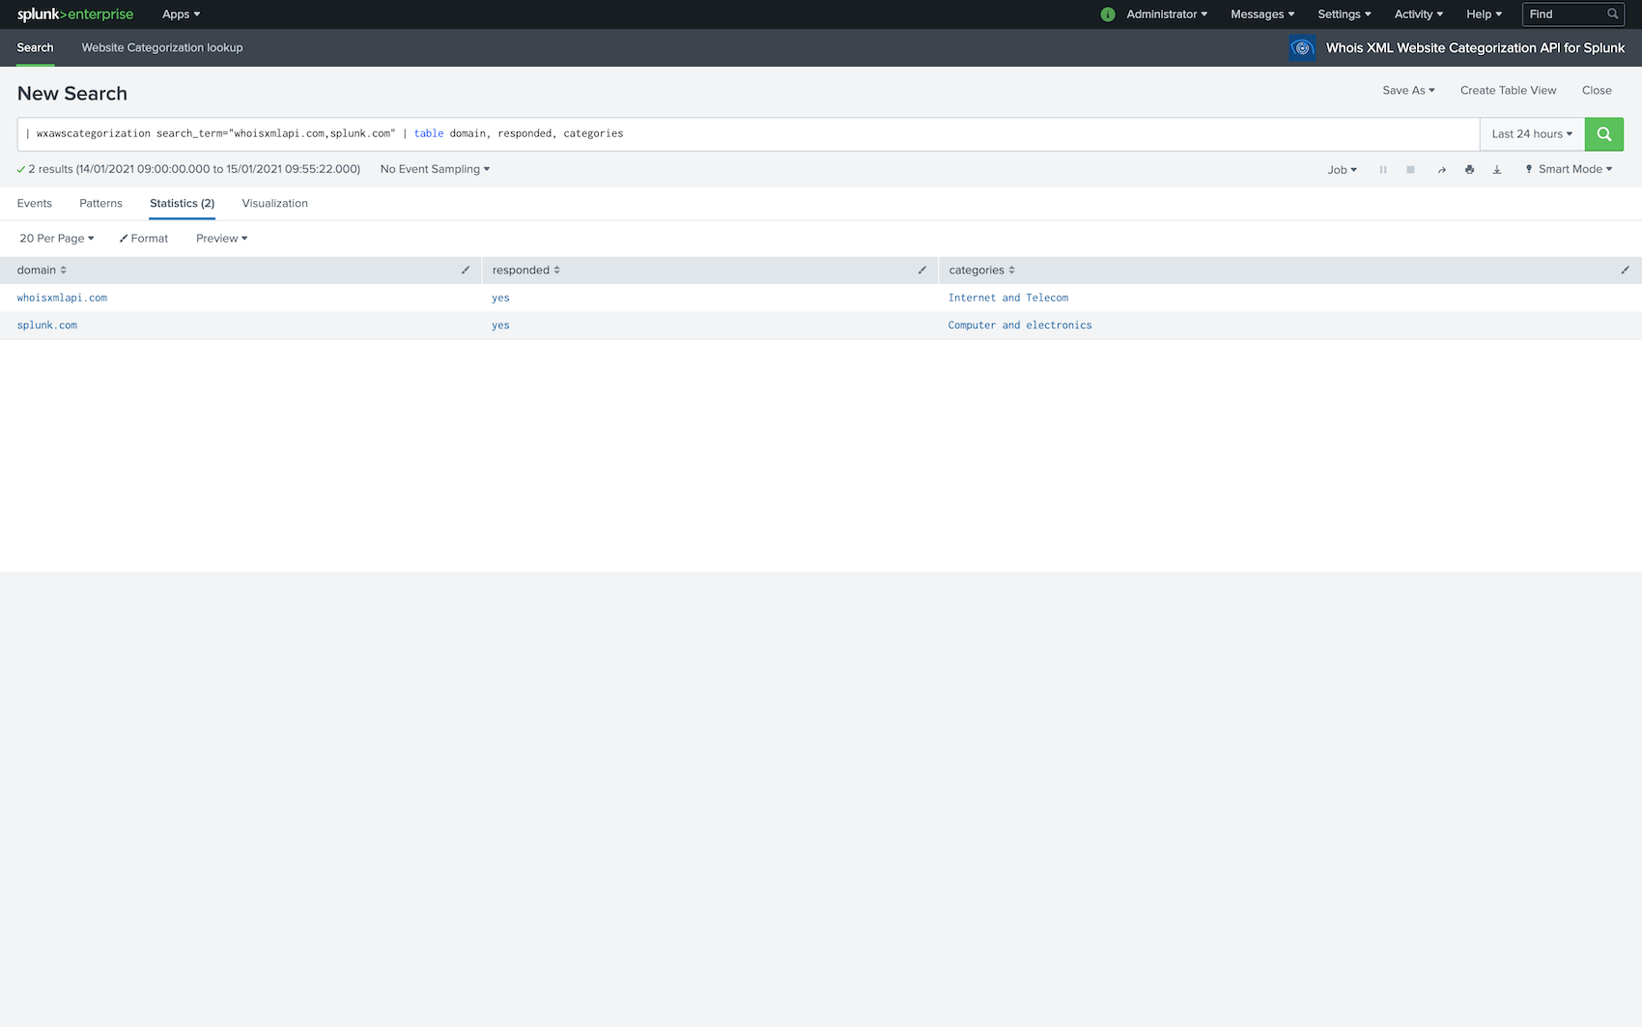Edit categories column with pencil icon
Viewport: 1642px width, 1027px height.
[1625, 271]
